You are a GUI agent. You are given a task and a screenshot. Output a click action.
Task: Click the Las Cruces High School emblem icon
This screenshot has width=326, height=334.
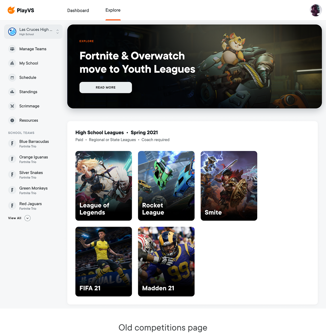coord(12,32)
